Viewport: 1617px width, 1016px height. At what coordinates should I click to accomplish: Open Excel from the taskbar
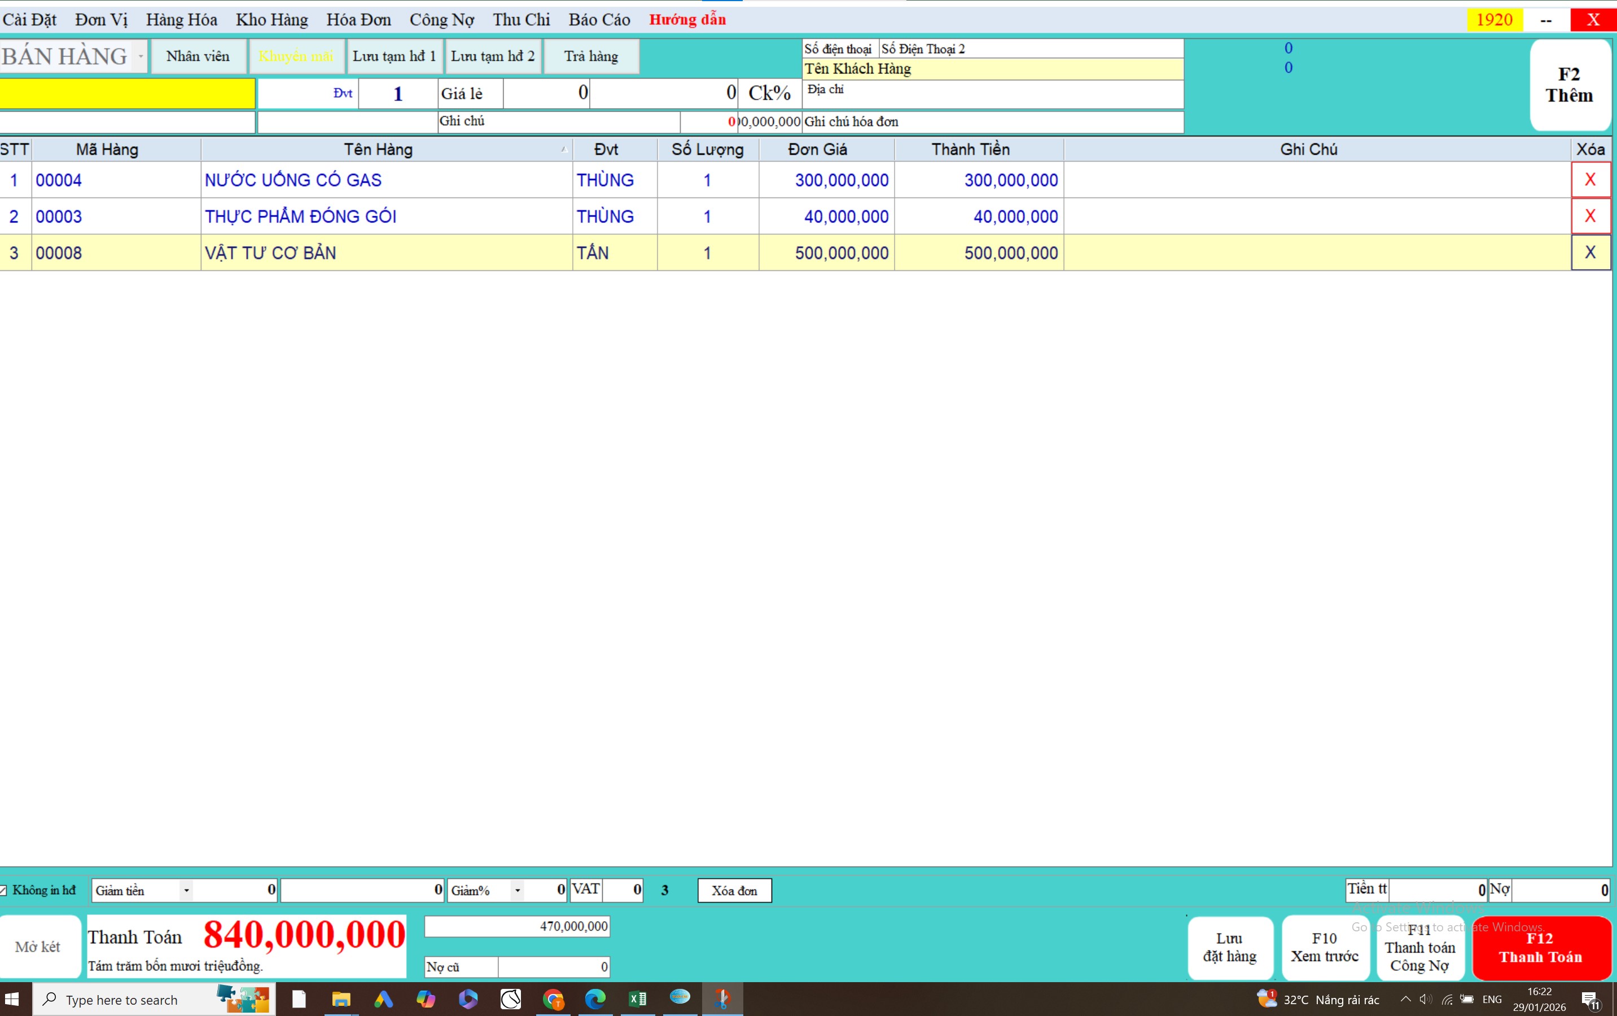click(637, 999)
